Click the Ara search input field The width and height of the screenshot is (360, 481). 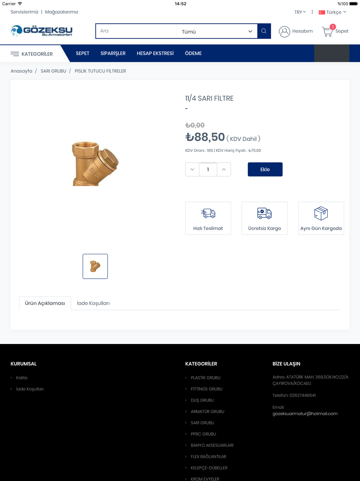click(x=136, y=31)
